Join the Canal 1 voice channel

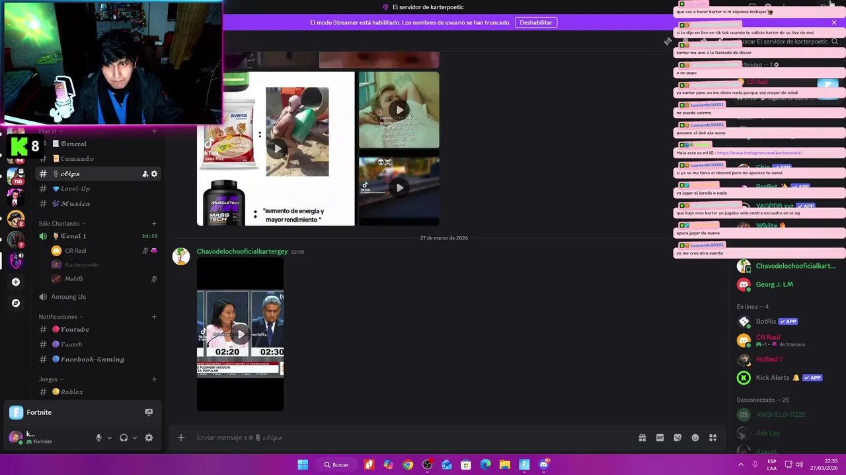pyautogui.click(x=98, y=236)
